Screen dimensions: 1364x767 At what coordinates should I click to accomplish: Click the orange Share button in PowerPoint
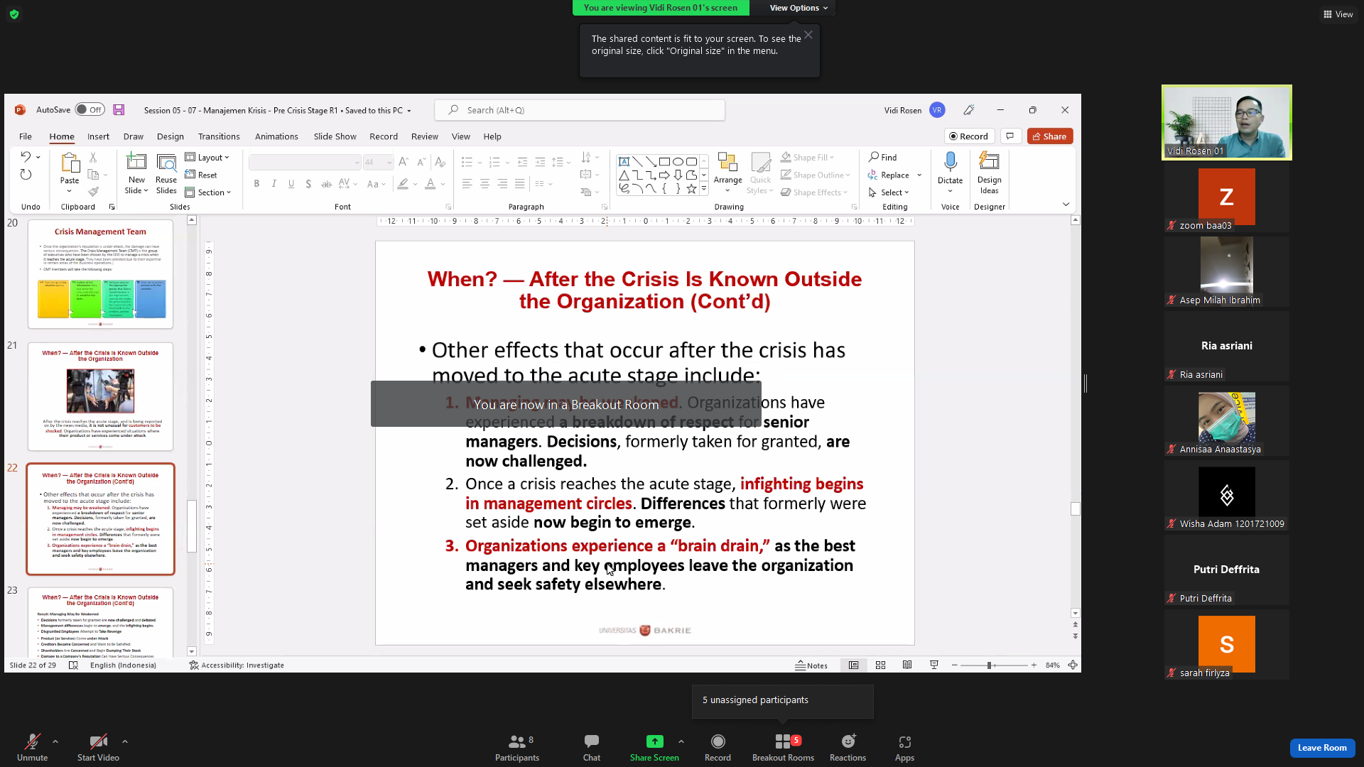tap(1049, 136)
